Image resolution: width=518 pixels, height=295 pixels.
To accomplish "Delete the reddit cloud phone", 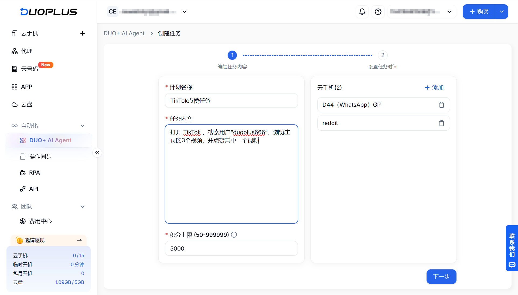I will (x=442, y=123).
